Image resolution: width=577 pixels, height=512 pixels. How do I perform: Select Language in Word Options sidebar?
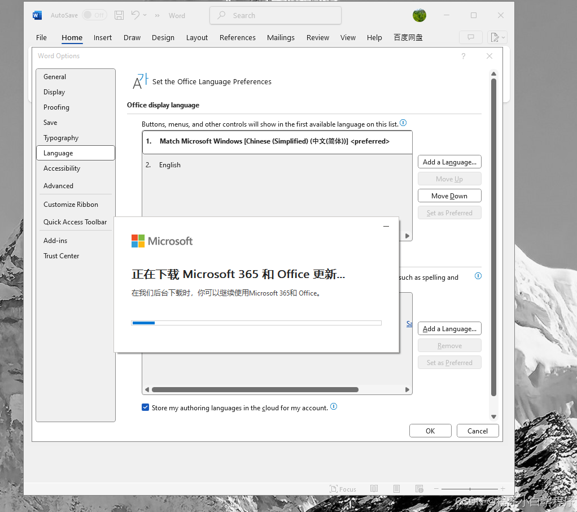pyautogui.click(x=76, y=153)
